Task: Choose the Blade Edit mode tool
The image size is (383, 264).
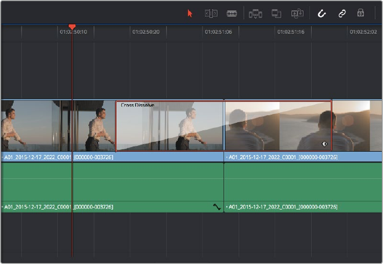Action: 232,13
